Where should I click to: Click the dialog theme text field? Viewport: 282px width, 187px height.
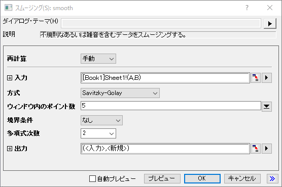pyautogui.click(x=161, y=23)
